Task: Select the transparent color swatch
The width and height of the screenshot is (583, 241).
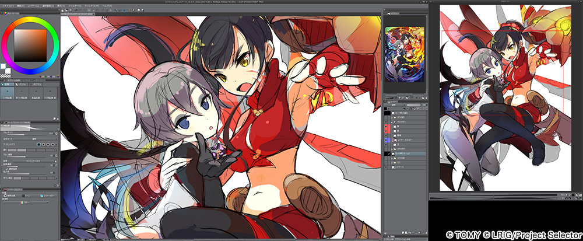Action: pyautogui.click(x=5, y=76)
